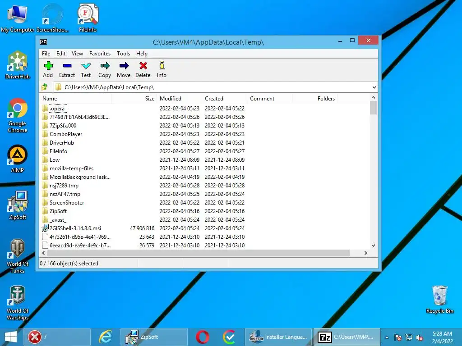Sort by the Comment column header

(270, 99)
